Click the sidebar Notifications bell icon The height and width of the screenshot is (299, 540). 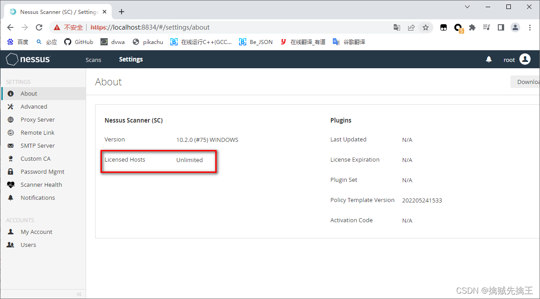click(x=11, y=198)
